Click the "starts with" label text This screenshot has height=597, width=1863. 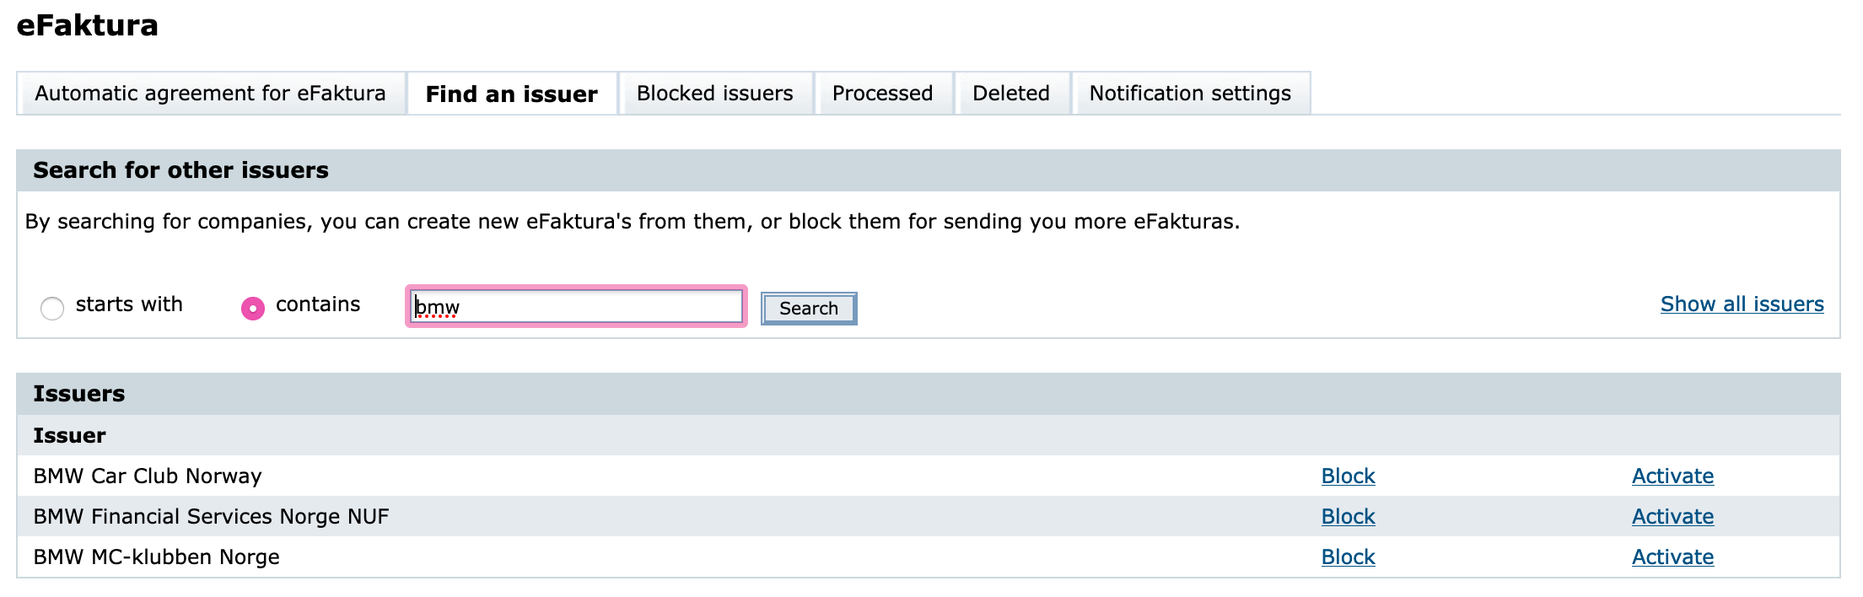click(x=129, y=304)
